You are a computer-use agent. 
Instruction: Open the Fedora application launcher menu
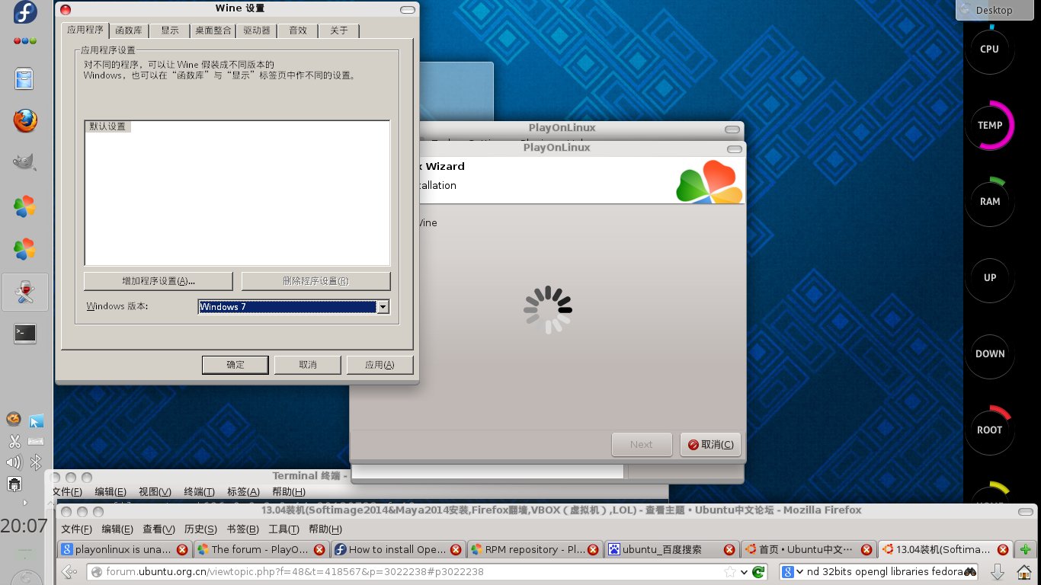(25, 13)
